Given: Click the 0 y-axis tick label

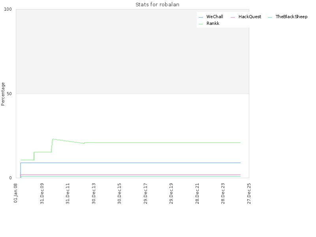Looking at the screenshot, I should 11,178.
